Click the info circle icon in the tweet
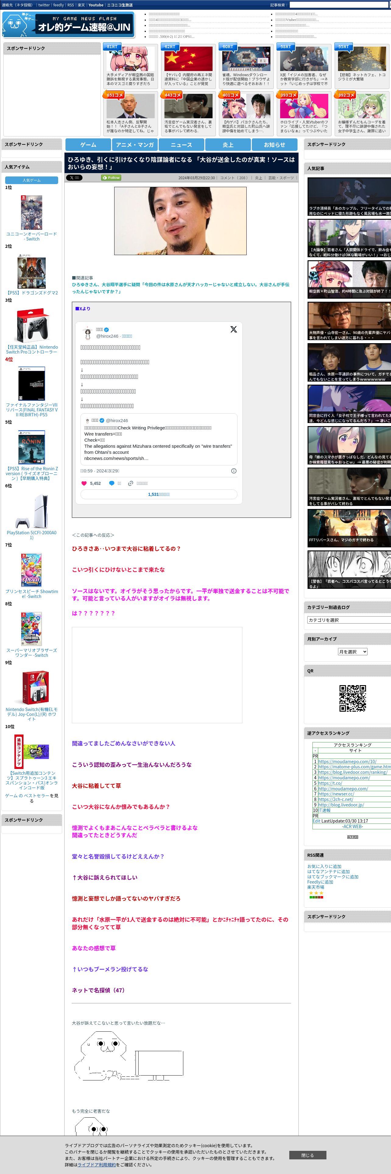 tap(234, 471)
